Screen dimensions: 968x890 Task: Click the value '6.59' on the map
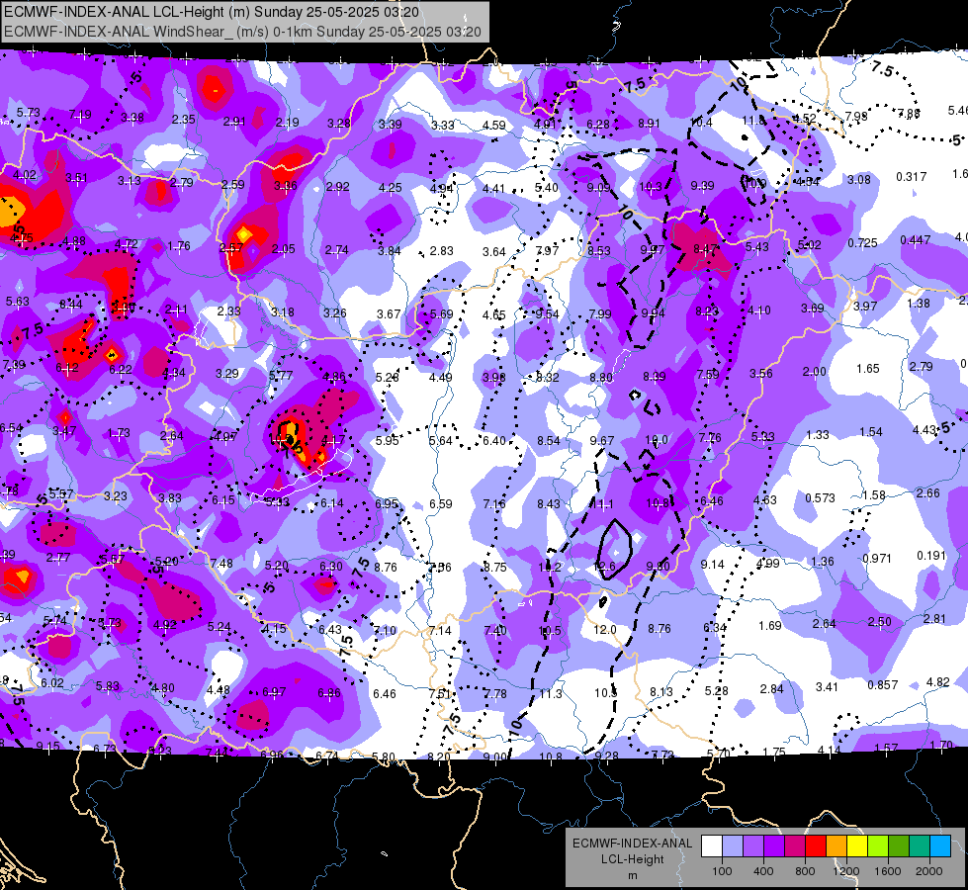(x=441, y=504)
